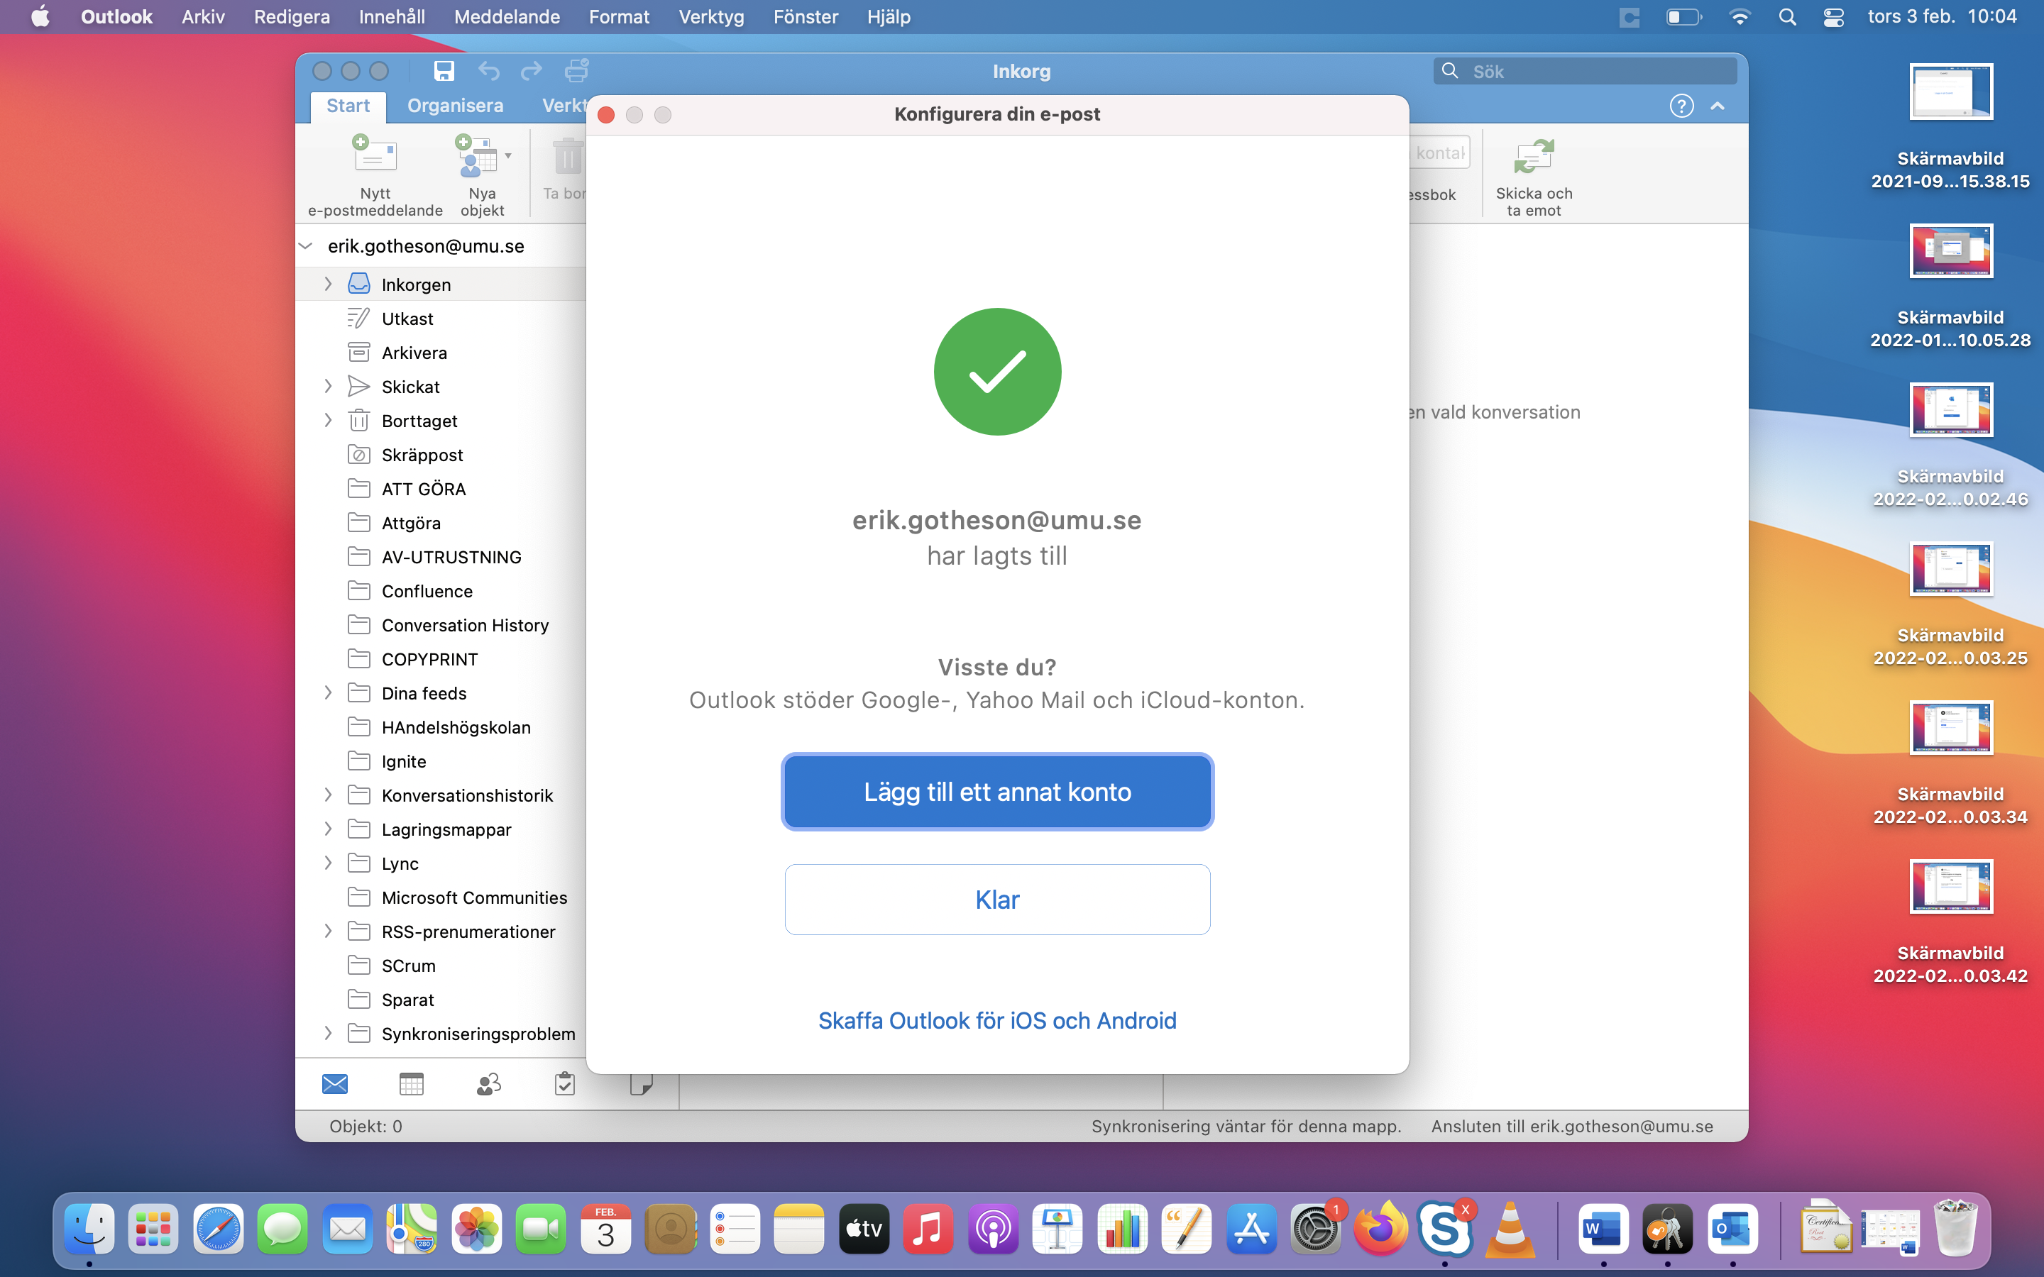Image resolution: width=2044 pixels, height=1277 pixels.
Task: Open the HAndelshögskolan folder
Action: [441, 727]
